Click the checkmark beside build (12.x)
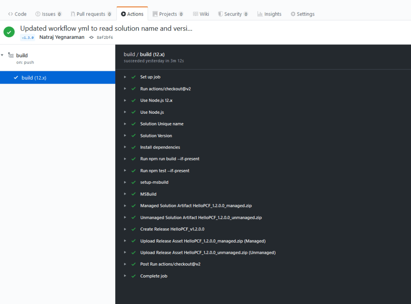 [x=15, y=77]
